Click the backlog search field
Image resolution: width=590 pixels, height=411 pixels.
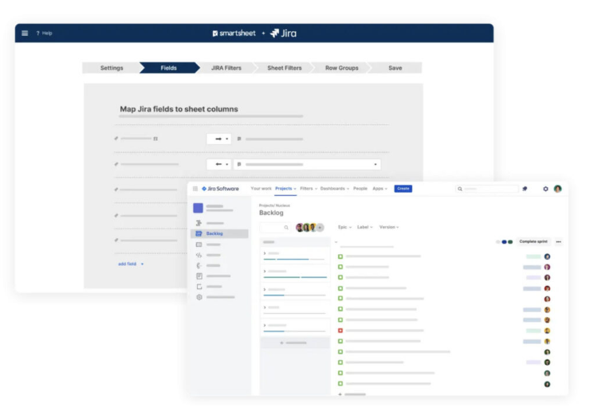[x=275, y=227]
